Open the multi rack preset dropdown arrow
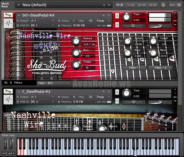 pyautogui.click(x=18, y=5)
